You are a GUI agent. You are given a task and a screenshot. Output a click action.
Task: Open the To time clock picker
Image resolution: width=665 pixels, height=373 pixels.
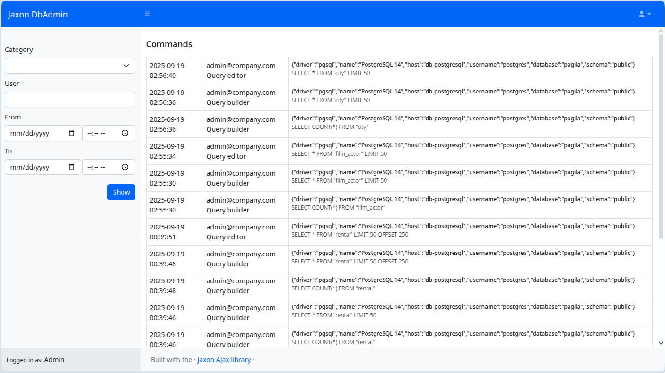(125, 167)
